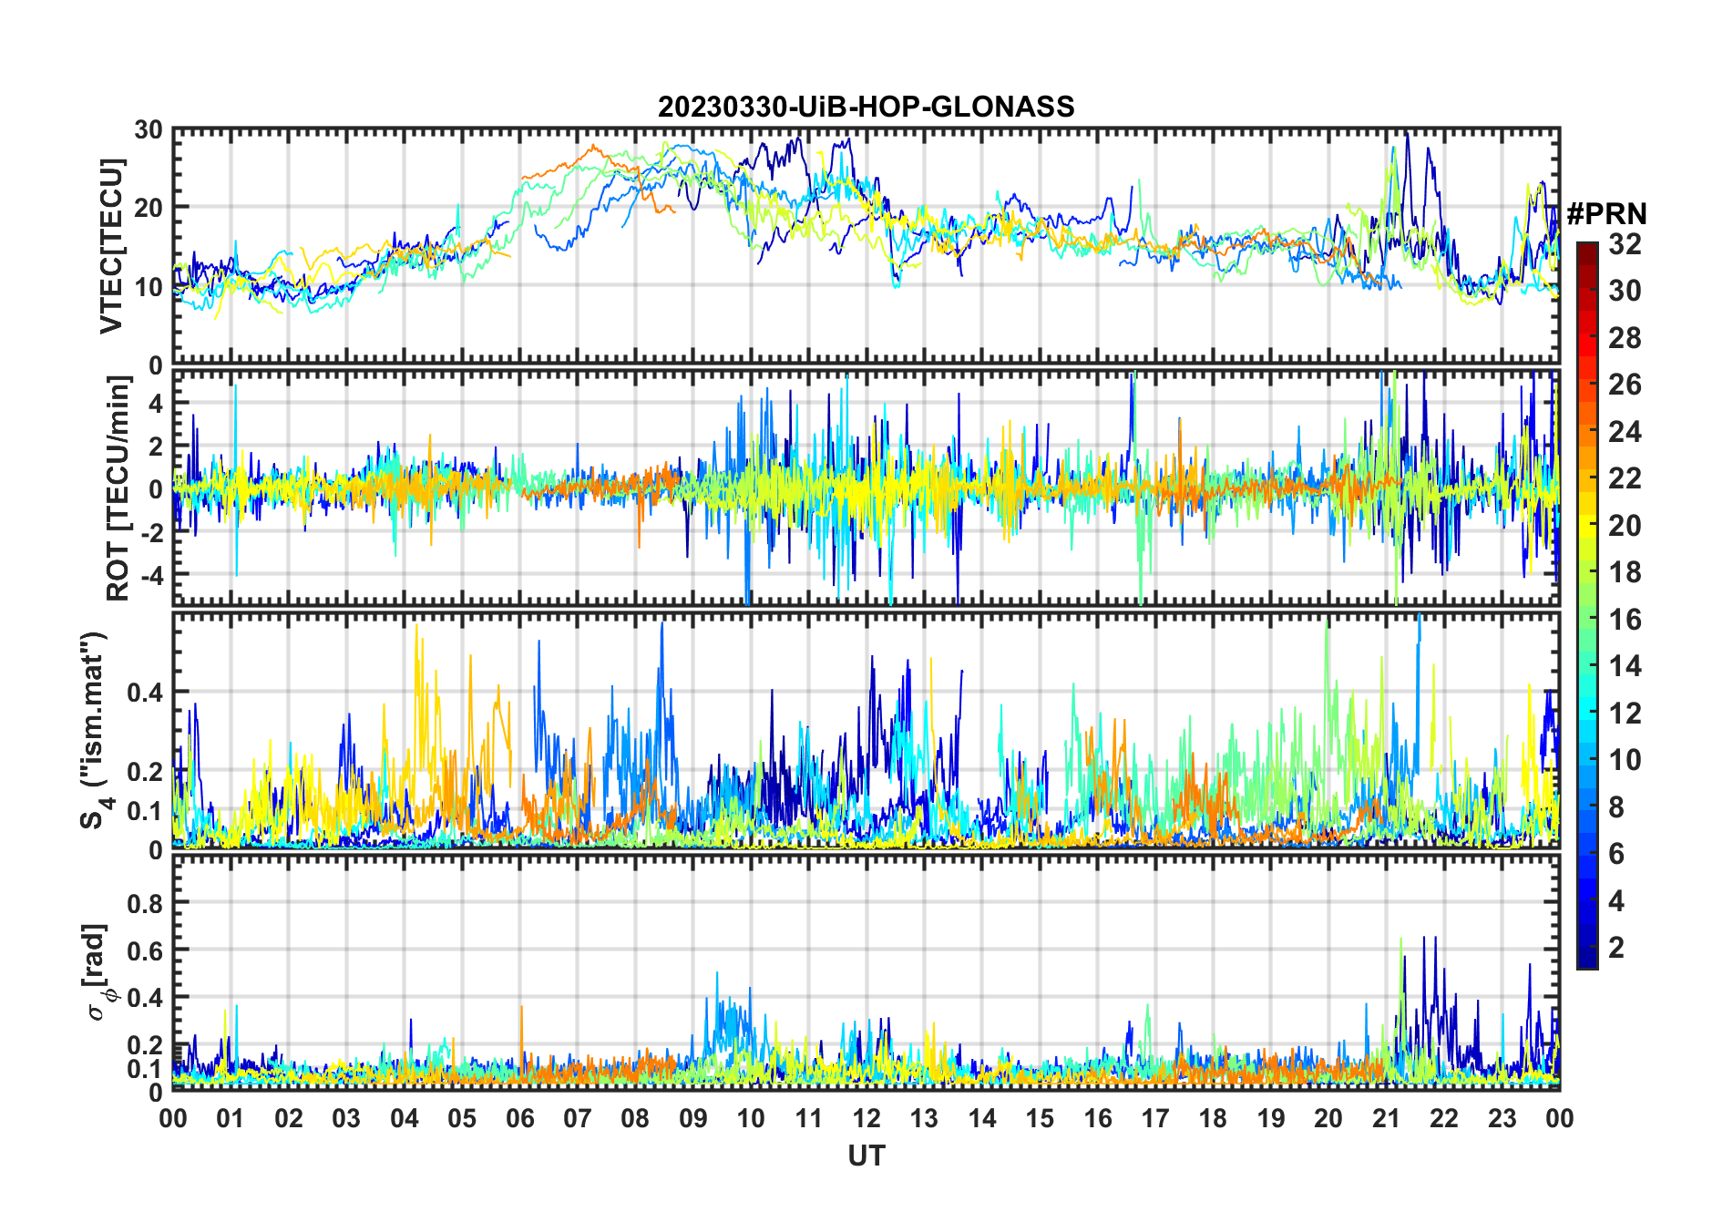This screenshot has height=1212, width=1733.
Task: Click the sigma-phi axis tick label 0.6
Action: point(145,950)
